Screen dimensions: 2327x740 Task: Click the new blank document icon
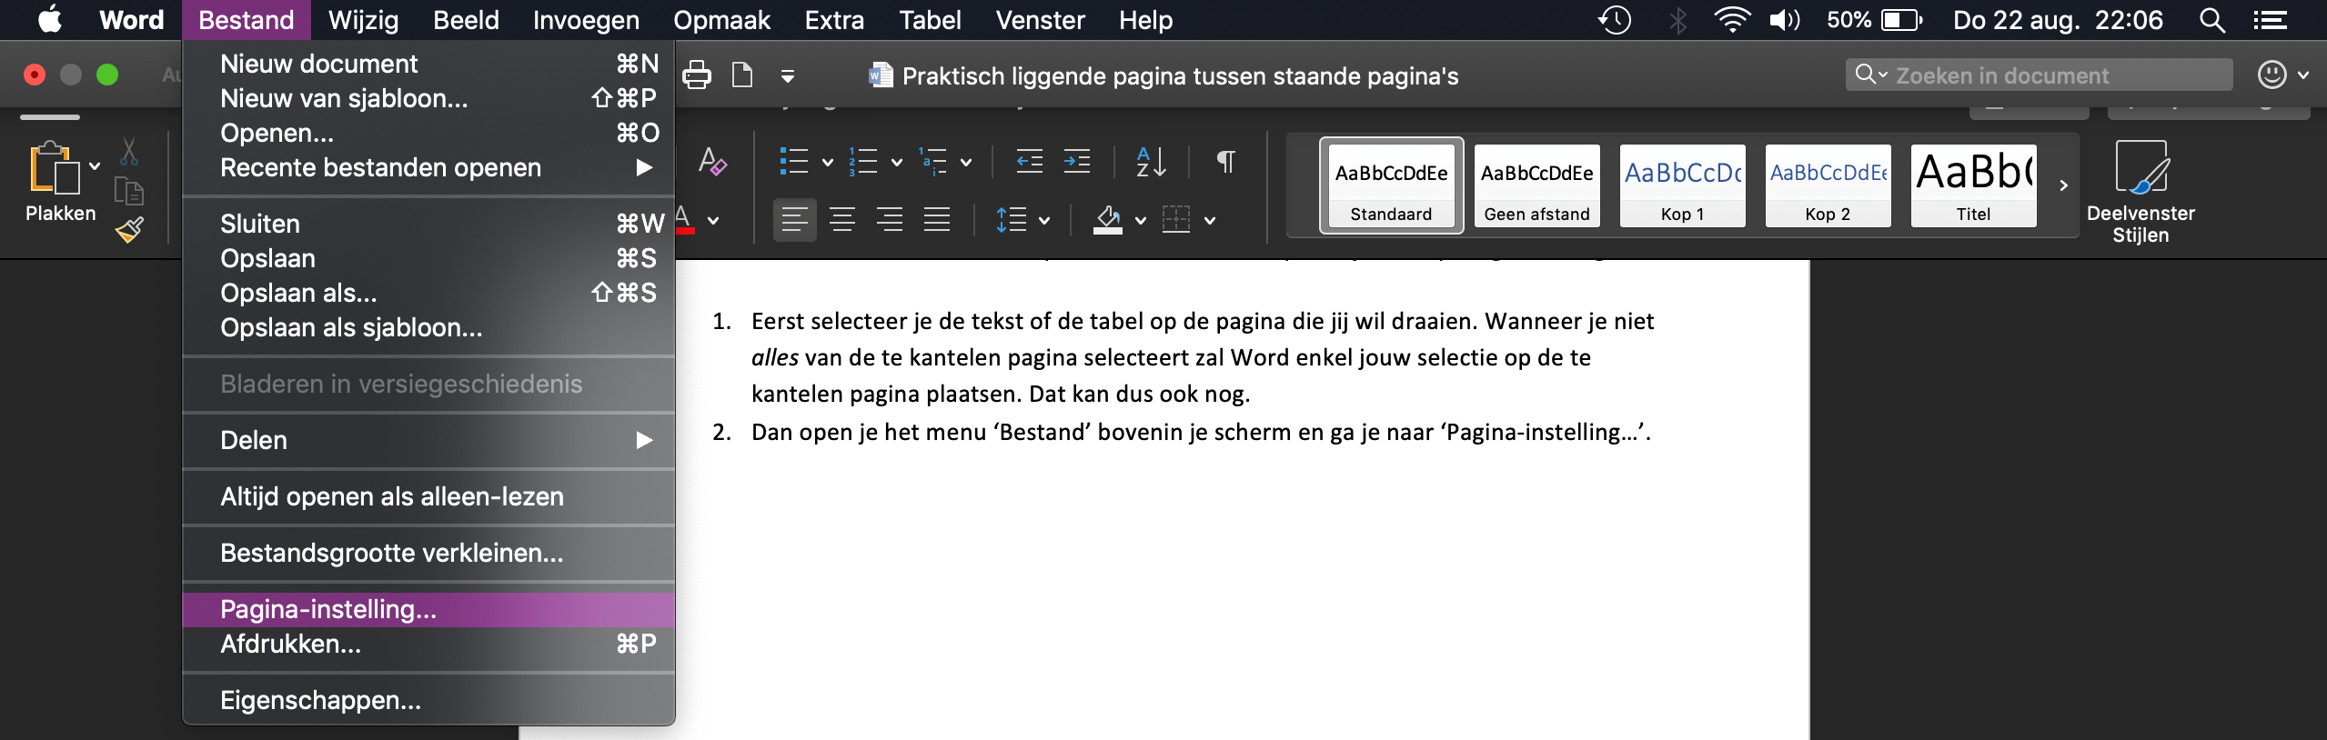pyautogui.click(x=742, y=75)
